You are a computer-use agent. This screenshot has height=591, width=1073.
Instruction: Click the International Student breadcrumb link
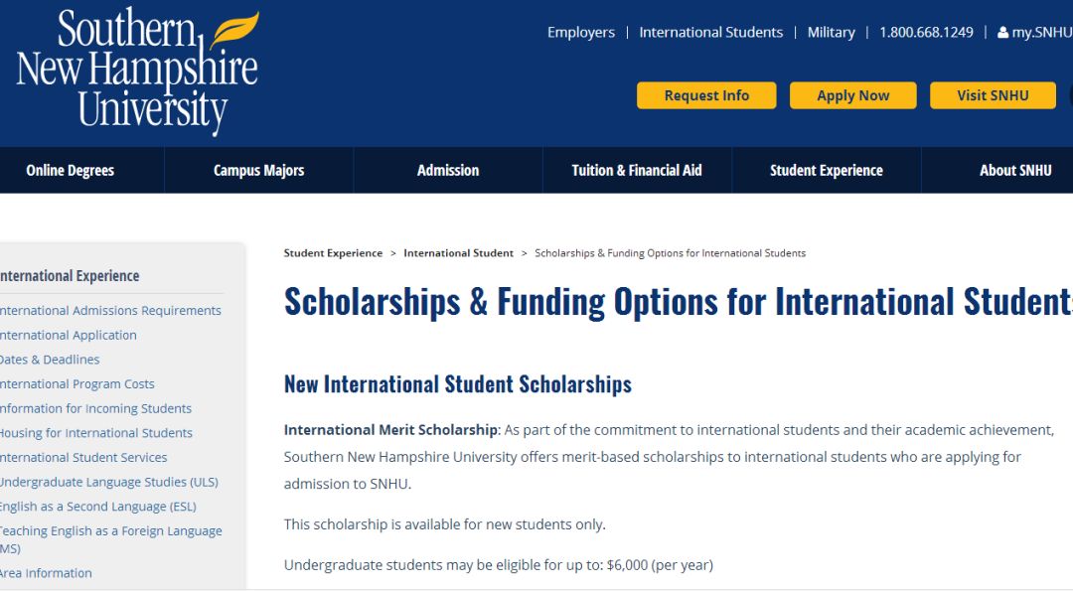458,253
